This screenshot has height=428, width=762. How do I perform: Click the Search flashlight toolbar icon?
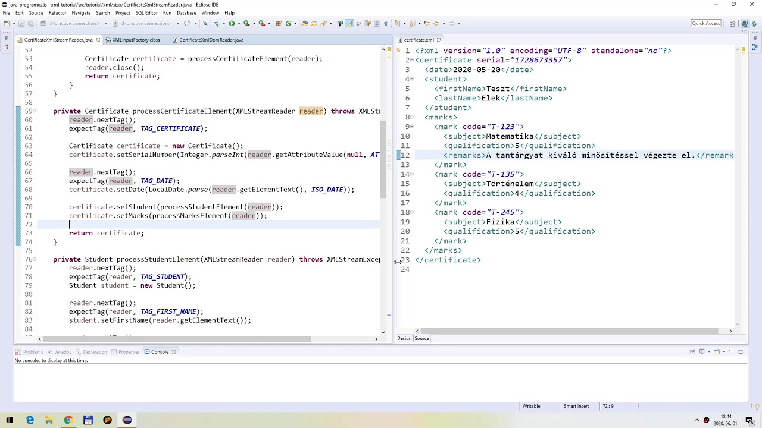pos(323,23)
